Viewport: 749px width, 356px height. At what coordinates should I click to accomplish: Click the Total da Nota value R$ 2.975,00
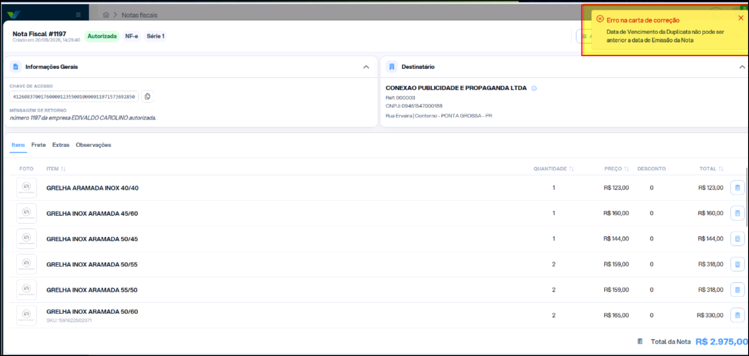point(721,341)
